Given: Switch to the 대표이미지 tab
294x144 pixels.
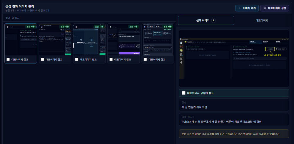Looking at the screenshot, I should pyautogui.click(x=262, y=20).
